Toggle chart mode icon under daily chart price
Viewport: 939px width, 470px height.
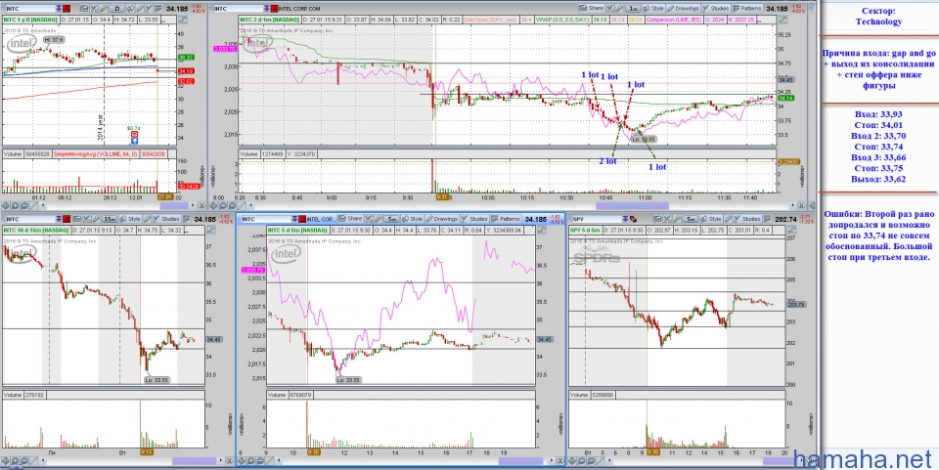click(x=183, y=20)
